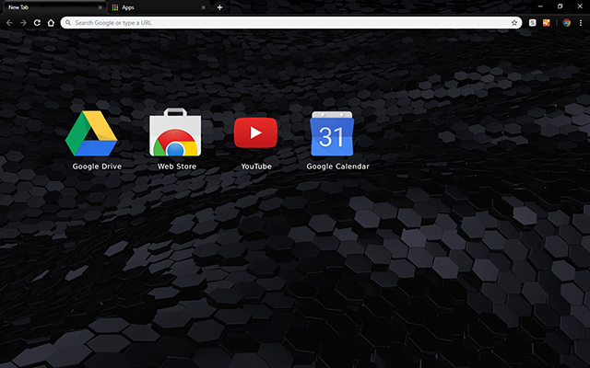This screenshot has width=590, height=368.
Task: Go to the home page
Action: tap(51, 22)
